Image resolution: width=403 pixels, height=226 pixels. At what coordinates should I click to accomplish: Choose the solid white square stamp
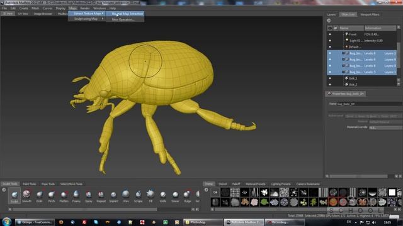(x=392, y=192)
